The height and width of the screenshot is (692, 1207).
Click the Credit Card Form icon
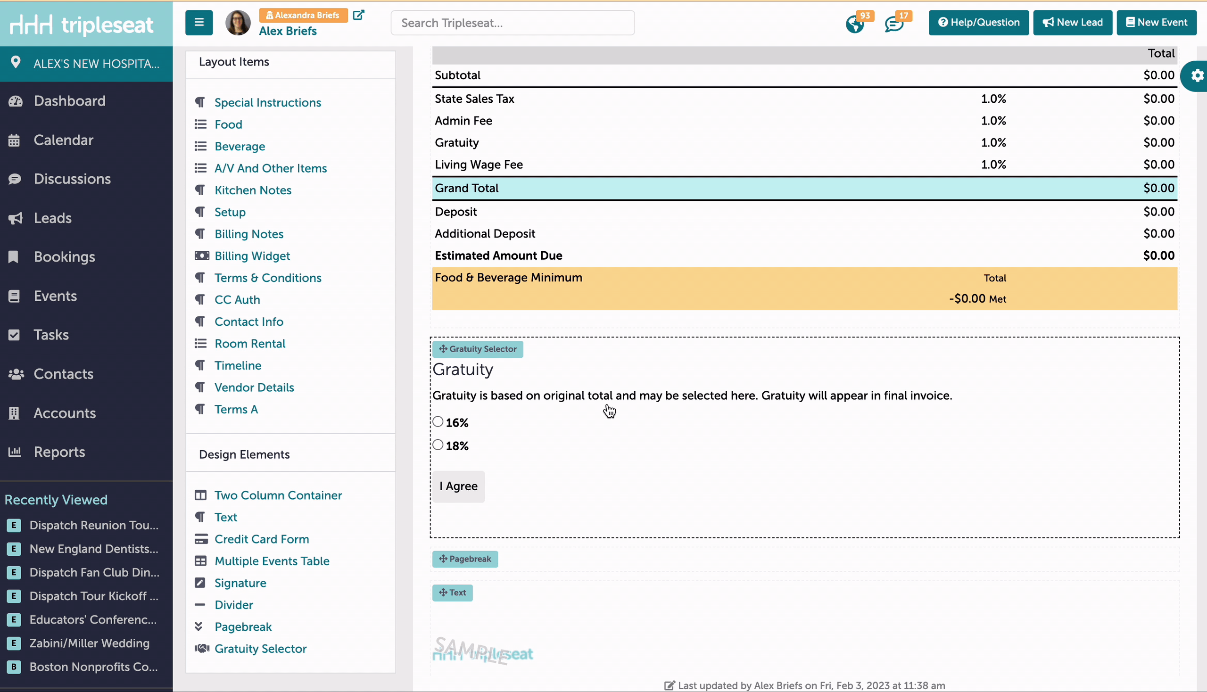[201, 539]
